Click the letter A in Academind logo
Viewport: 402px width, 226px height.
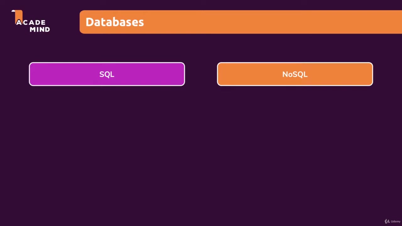click(x=19, y=23)
